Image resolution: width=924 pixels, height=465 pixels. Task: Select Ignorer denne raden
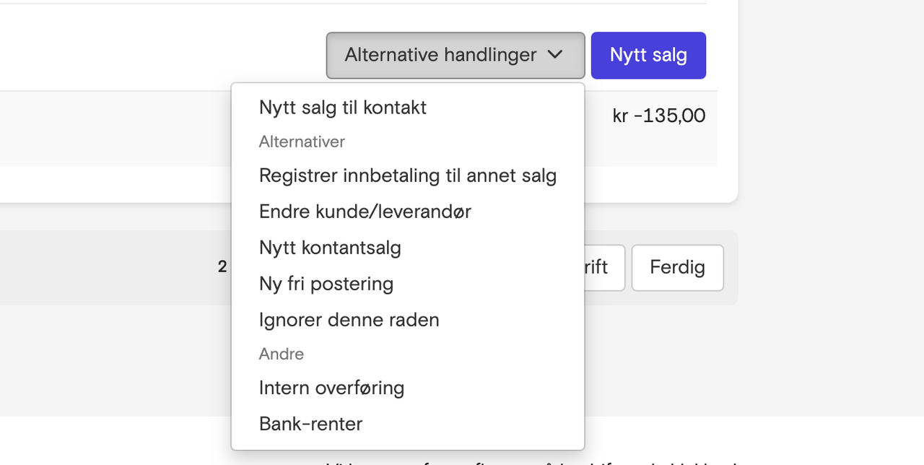click(x=349, y=320)
